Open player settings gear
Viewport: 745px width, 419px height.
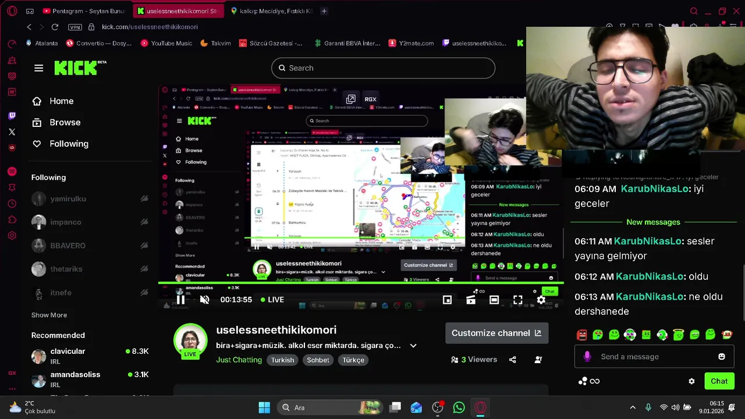[541, 300]
